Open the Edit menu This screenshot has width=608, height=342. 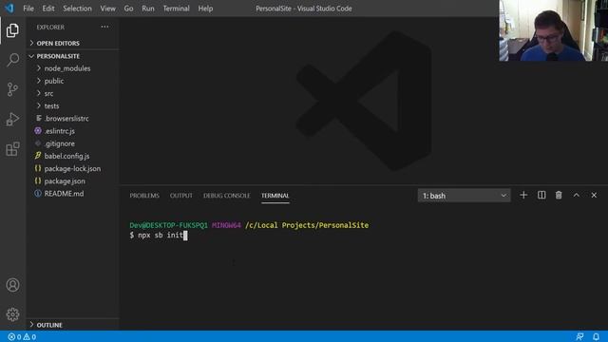coord(48,9)
